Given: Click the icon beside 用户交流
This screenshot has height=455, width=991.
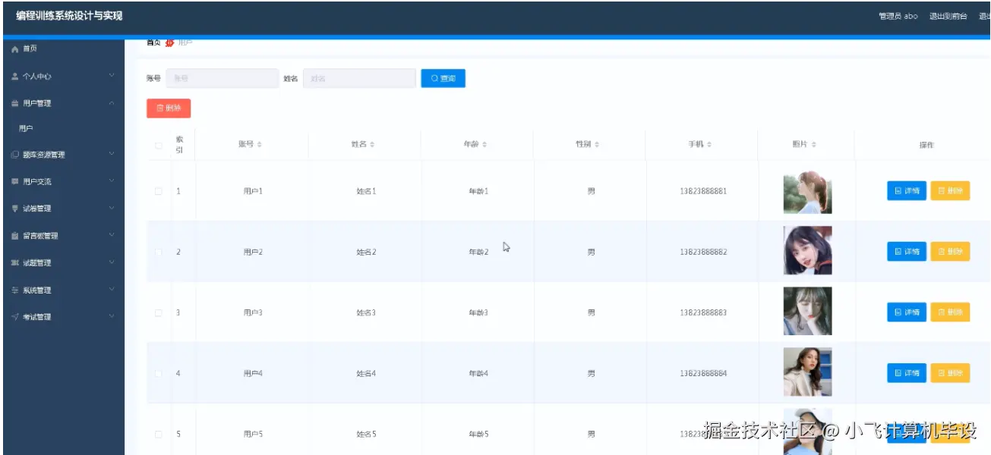Looking at the screenshot, I should (x=14, y=182).
